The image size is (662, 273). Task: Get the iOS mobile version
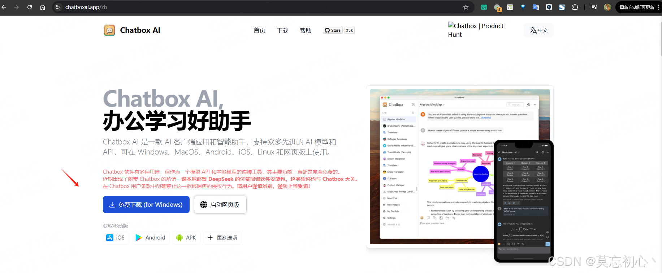(116, 238)
